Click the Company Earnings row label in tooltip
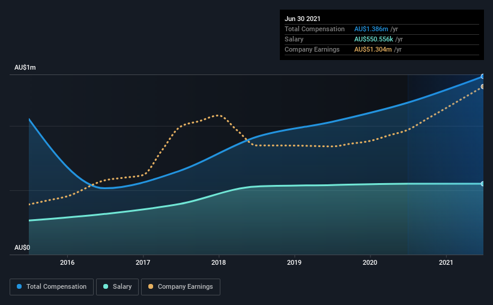493x305 pixels. click(x=312, y=49)
